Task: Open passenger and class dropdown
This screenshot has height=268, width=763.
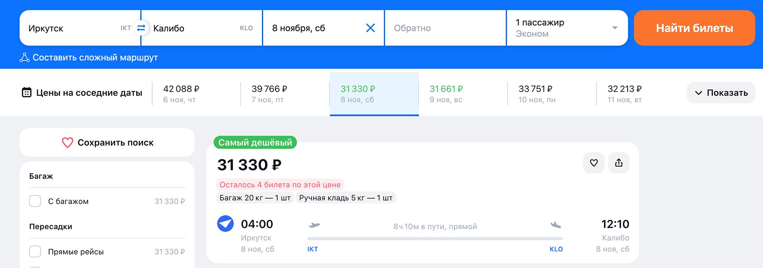Action: point(567,28)
